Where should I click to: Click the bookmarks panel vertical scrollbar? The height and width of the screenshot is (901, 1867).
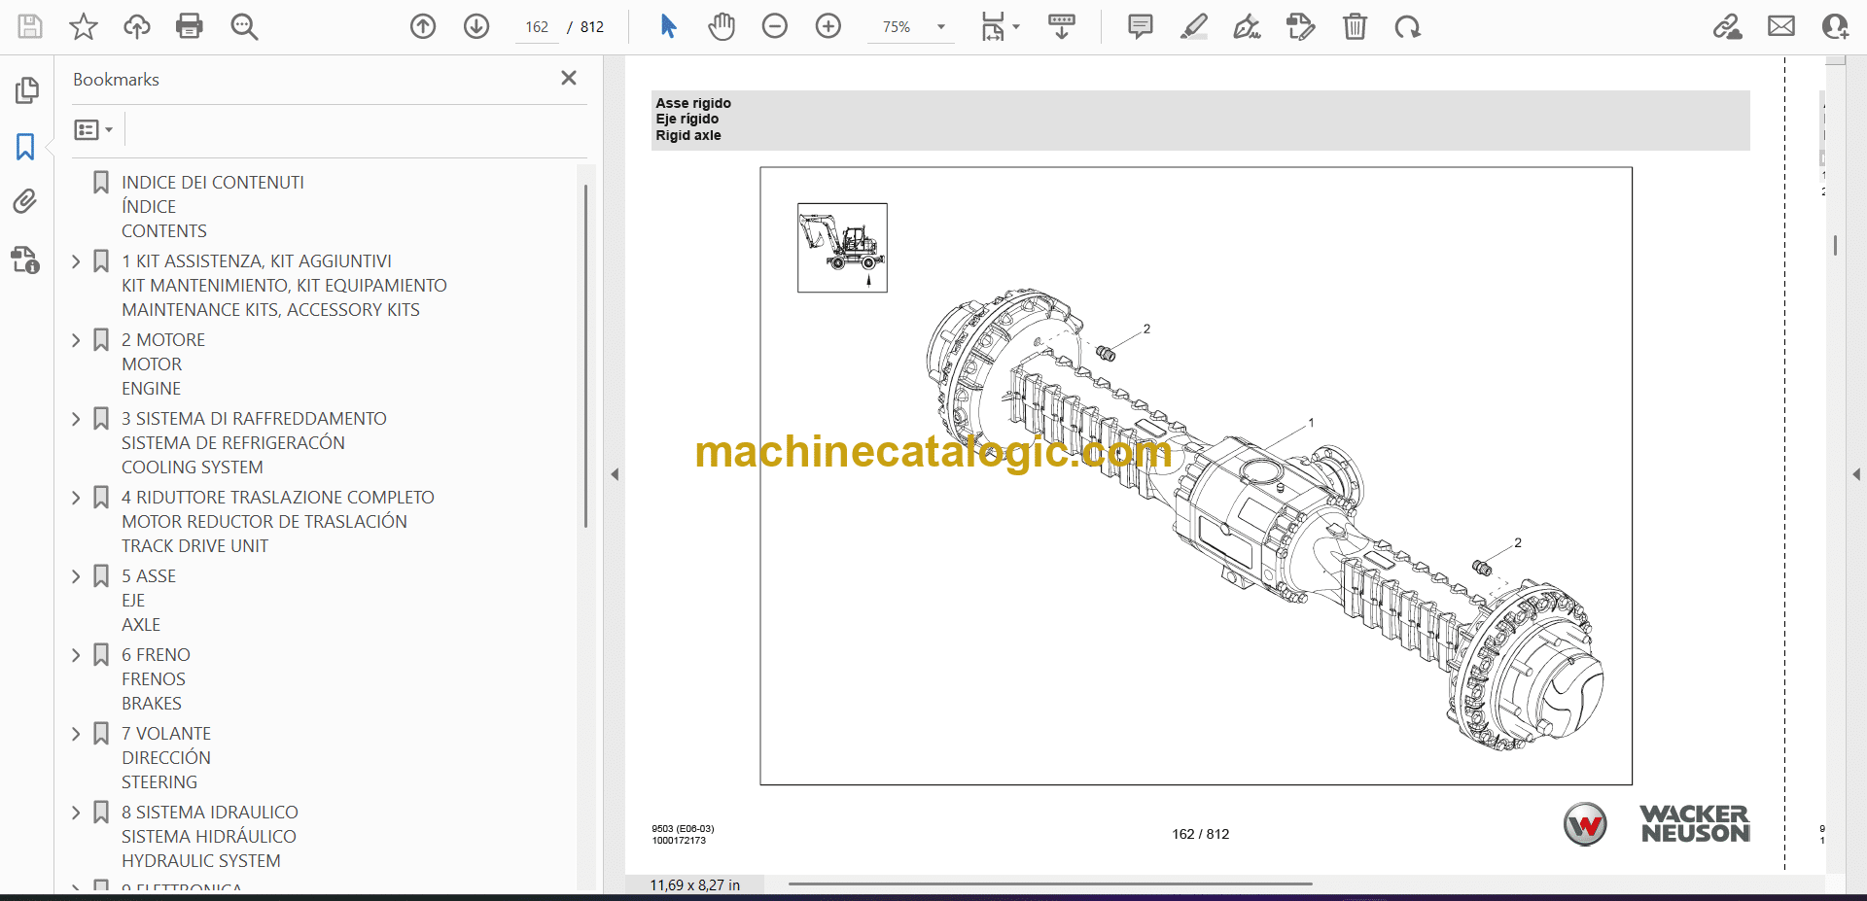(x=585, y=355)
